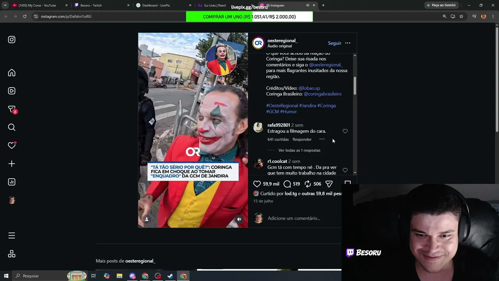Screen dimensions: 499x281
Task: Open the Chrome zoom magnifier icon
Action: click(x=444, y=16)
